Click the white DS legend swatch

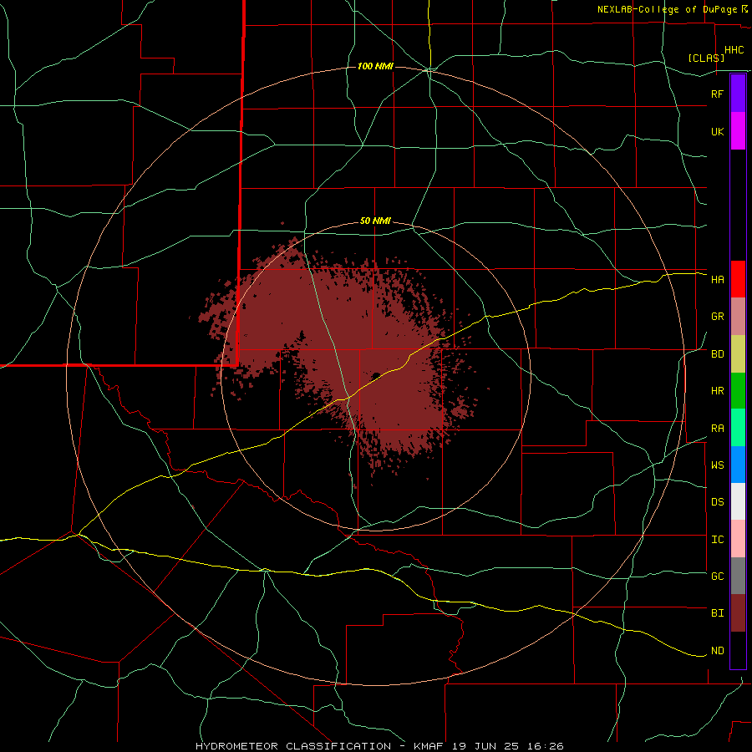pos(738,501)
